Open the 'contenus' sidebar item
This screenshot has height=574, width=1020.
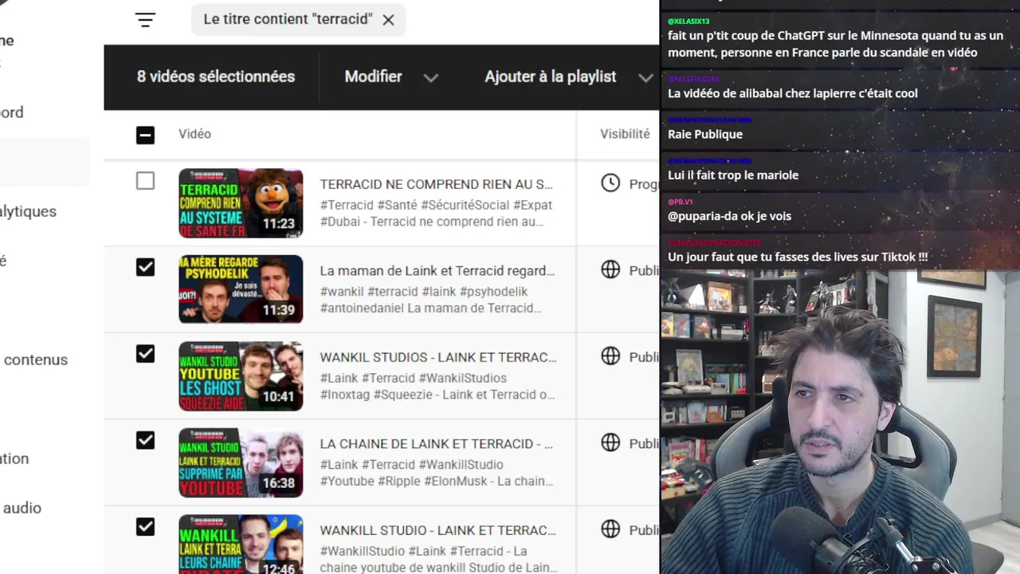click(36, 360)
